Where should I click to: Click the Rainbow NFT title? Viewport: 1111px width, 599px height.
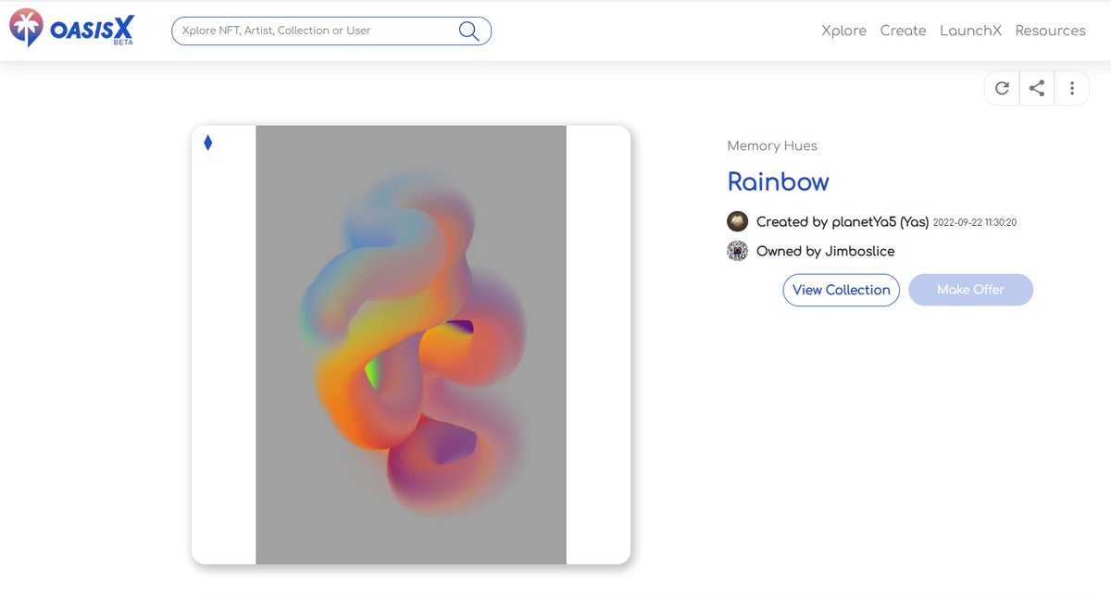779,181
